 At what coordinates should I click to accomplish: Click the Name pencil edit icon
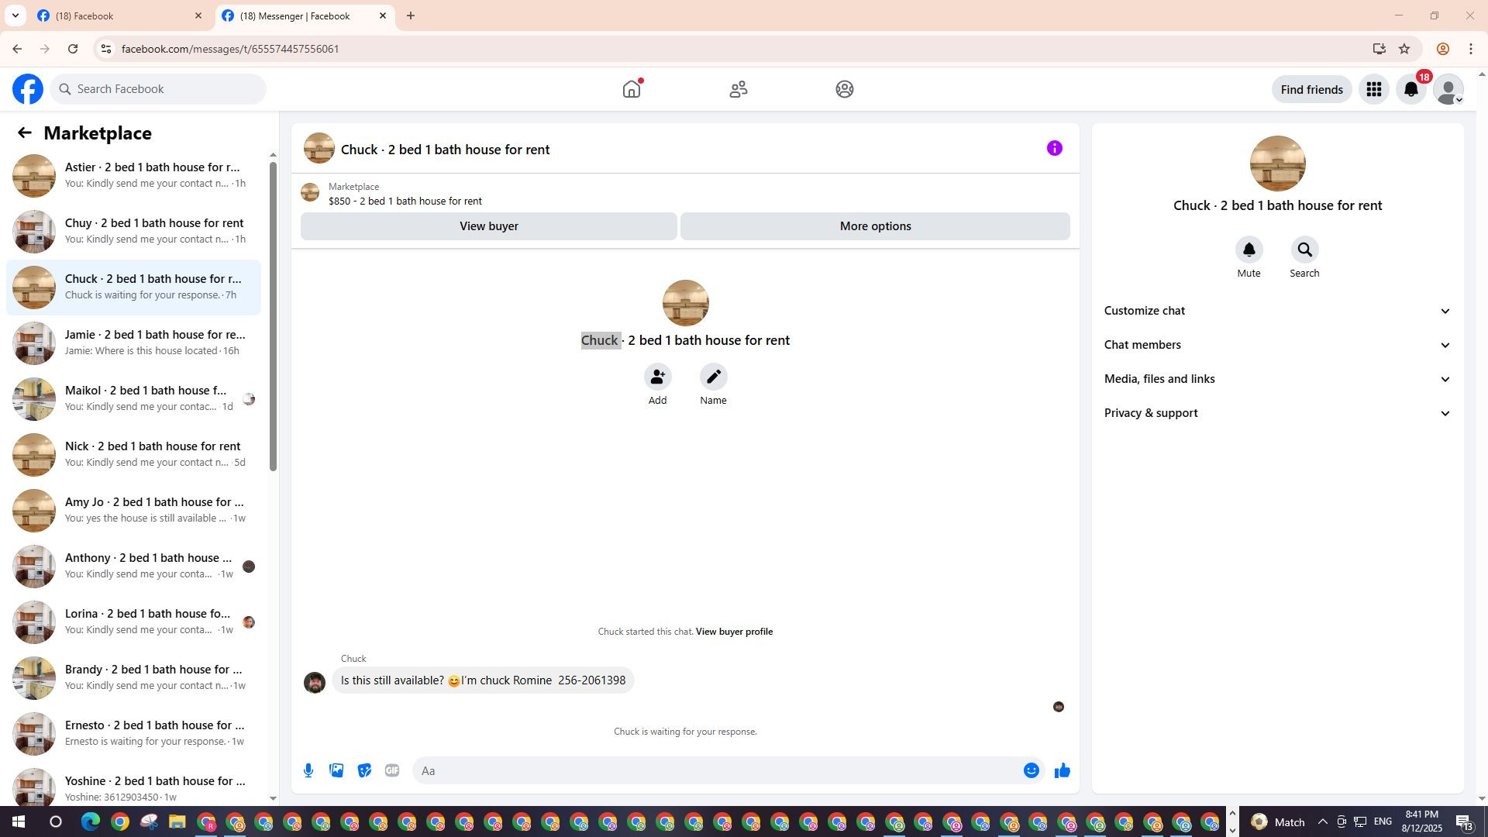713,377
